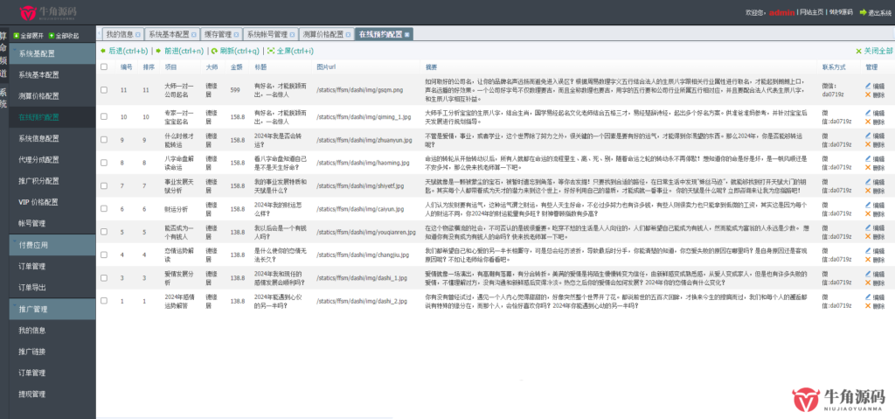Collapse all menus with 全部收起

pos(64,36)
